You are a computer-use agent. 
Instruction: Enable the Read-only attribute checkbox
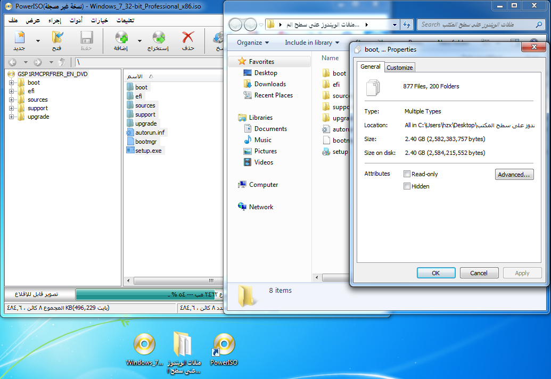407,174
